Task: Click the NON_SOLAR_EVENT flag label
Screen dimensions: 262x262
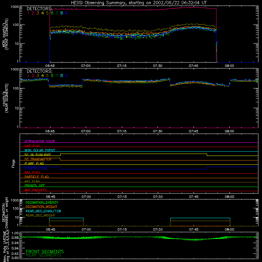Action: [x=40, y=150]
